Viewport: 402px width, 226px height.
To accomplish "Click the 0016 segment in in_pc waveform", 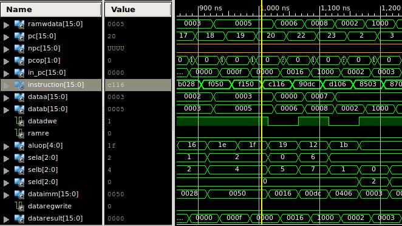I will coord(295,72).
